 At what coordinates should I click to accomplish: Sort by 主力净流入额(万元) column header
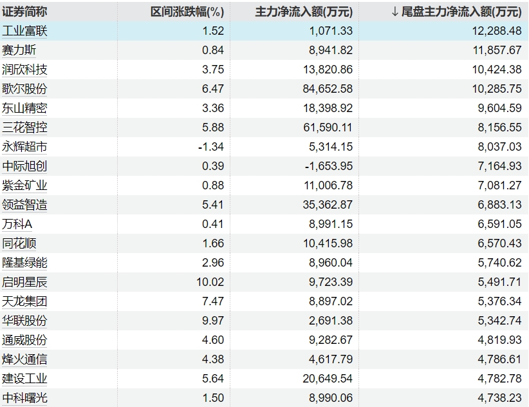point(304,12)
